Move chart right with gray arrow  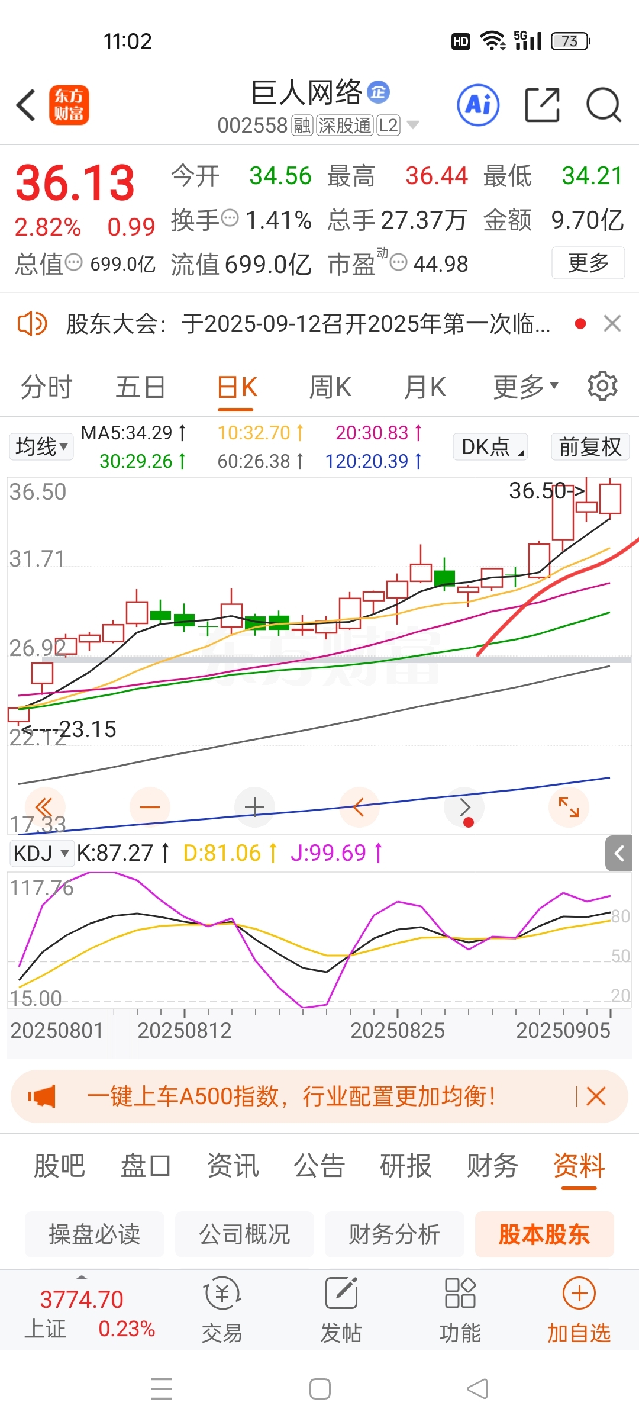click(x=464, y=808)
